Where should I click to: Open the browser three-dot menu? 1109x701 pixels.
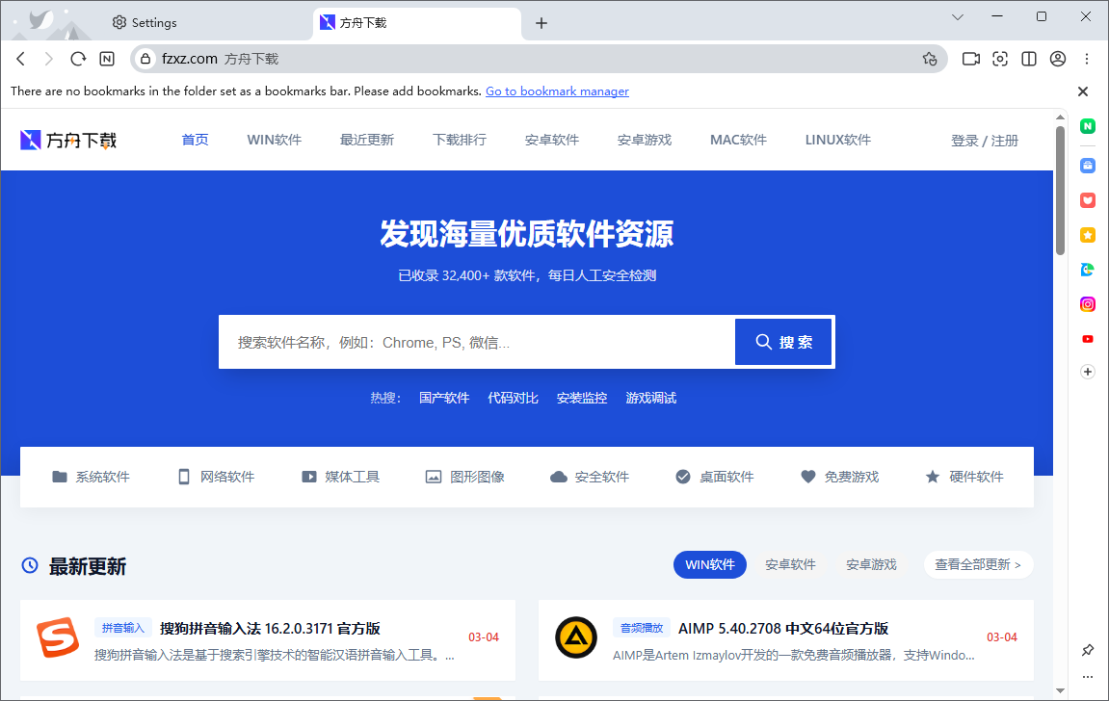pyautogui.click(x=1087, y=59)
